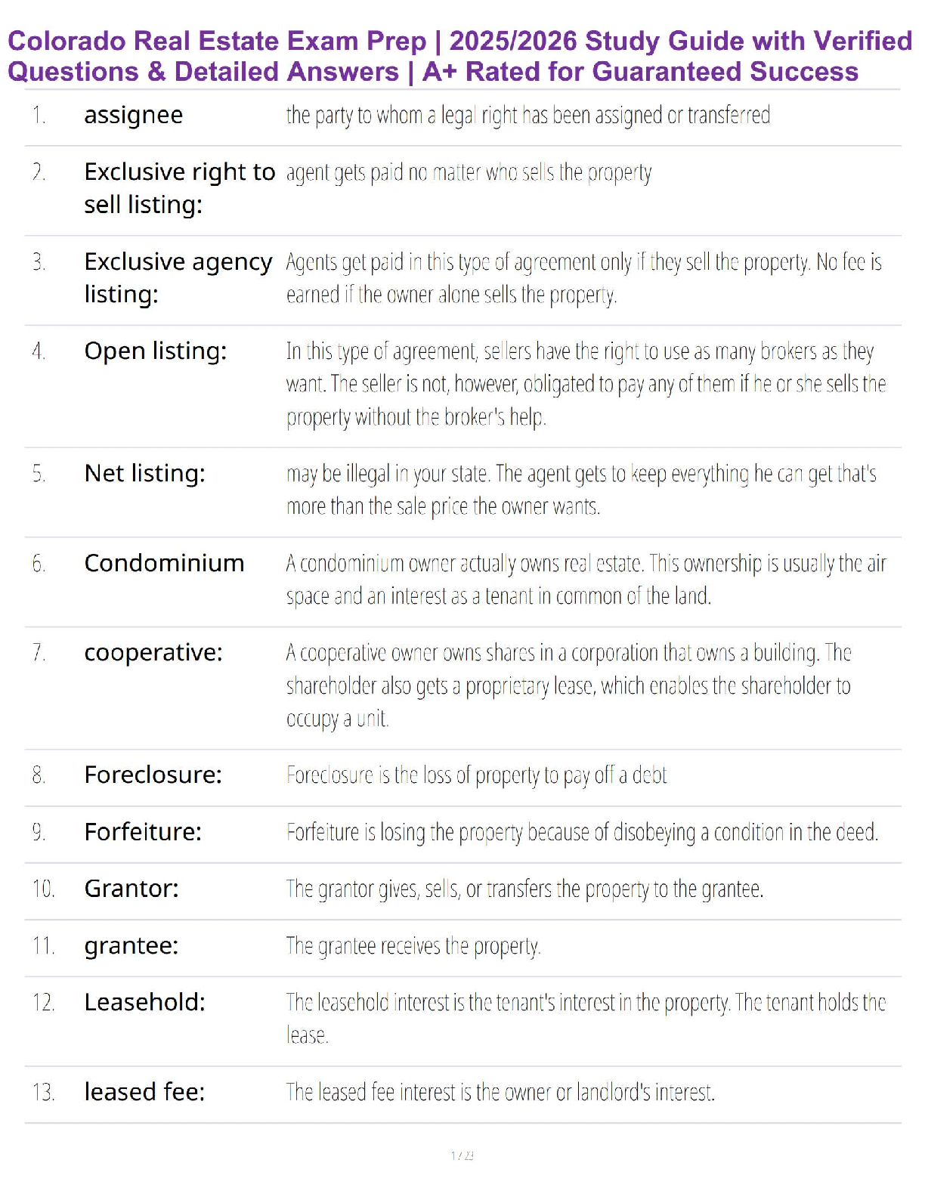The height and width of the screenshot is (1197, 925).
Task: Click the page number at the bottom
Action: click(462, 1155)
